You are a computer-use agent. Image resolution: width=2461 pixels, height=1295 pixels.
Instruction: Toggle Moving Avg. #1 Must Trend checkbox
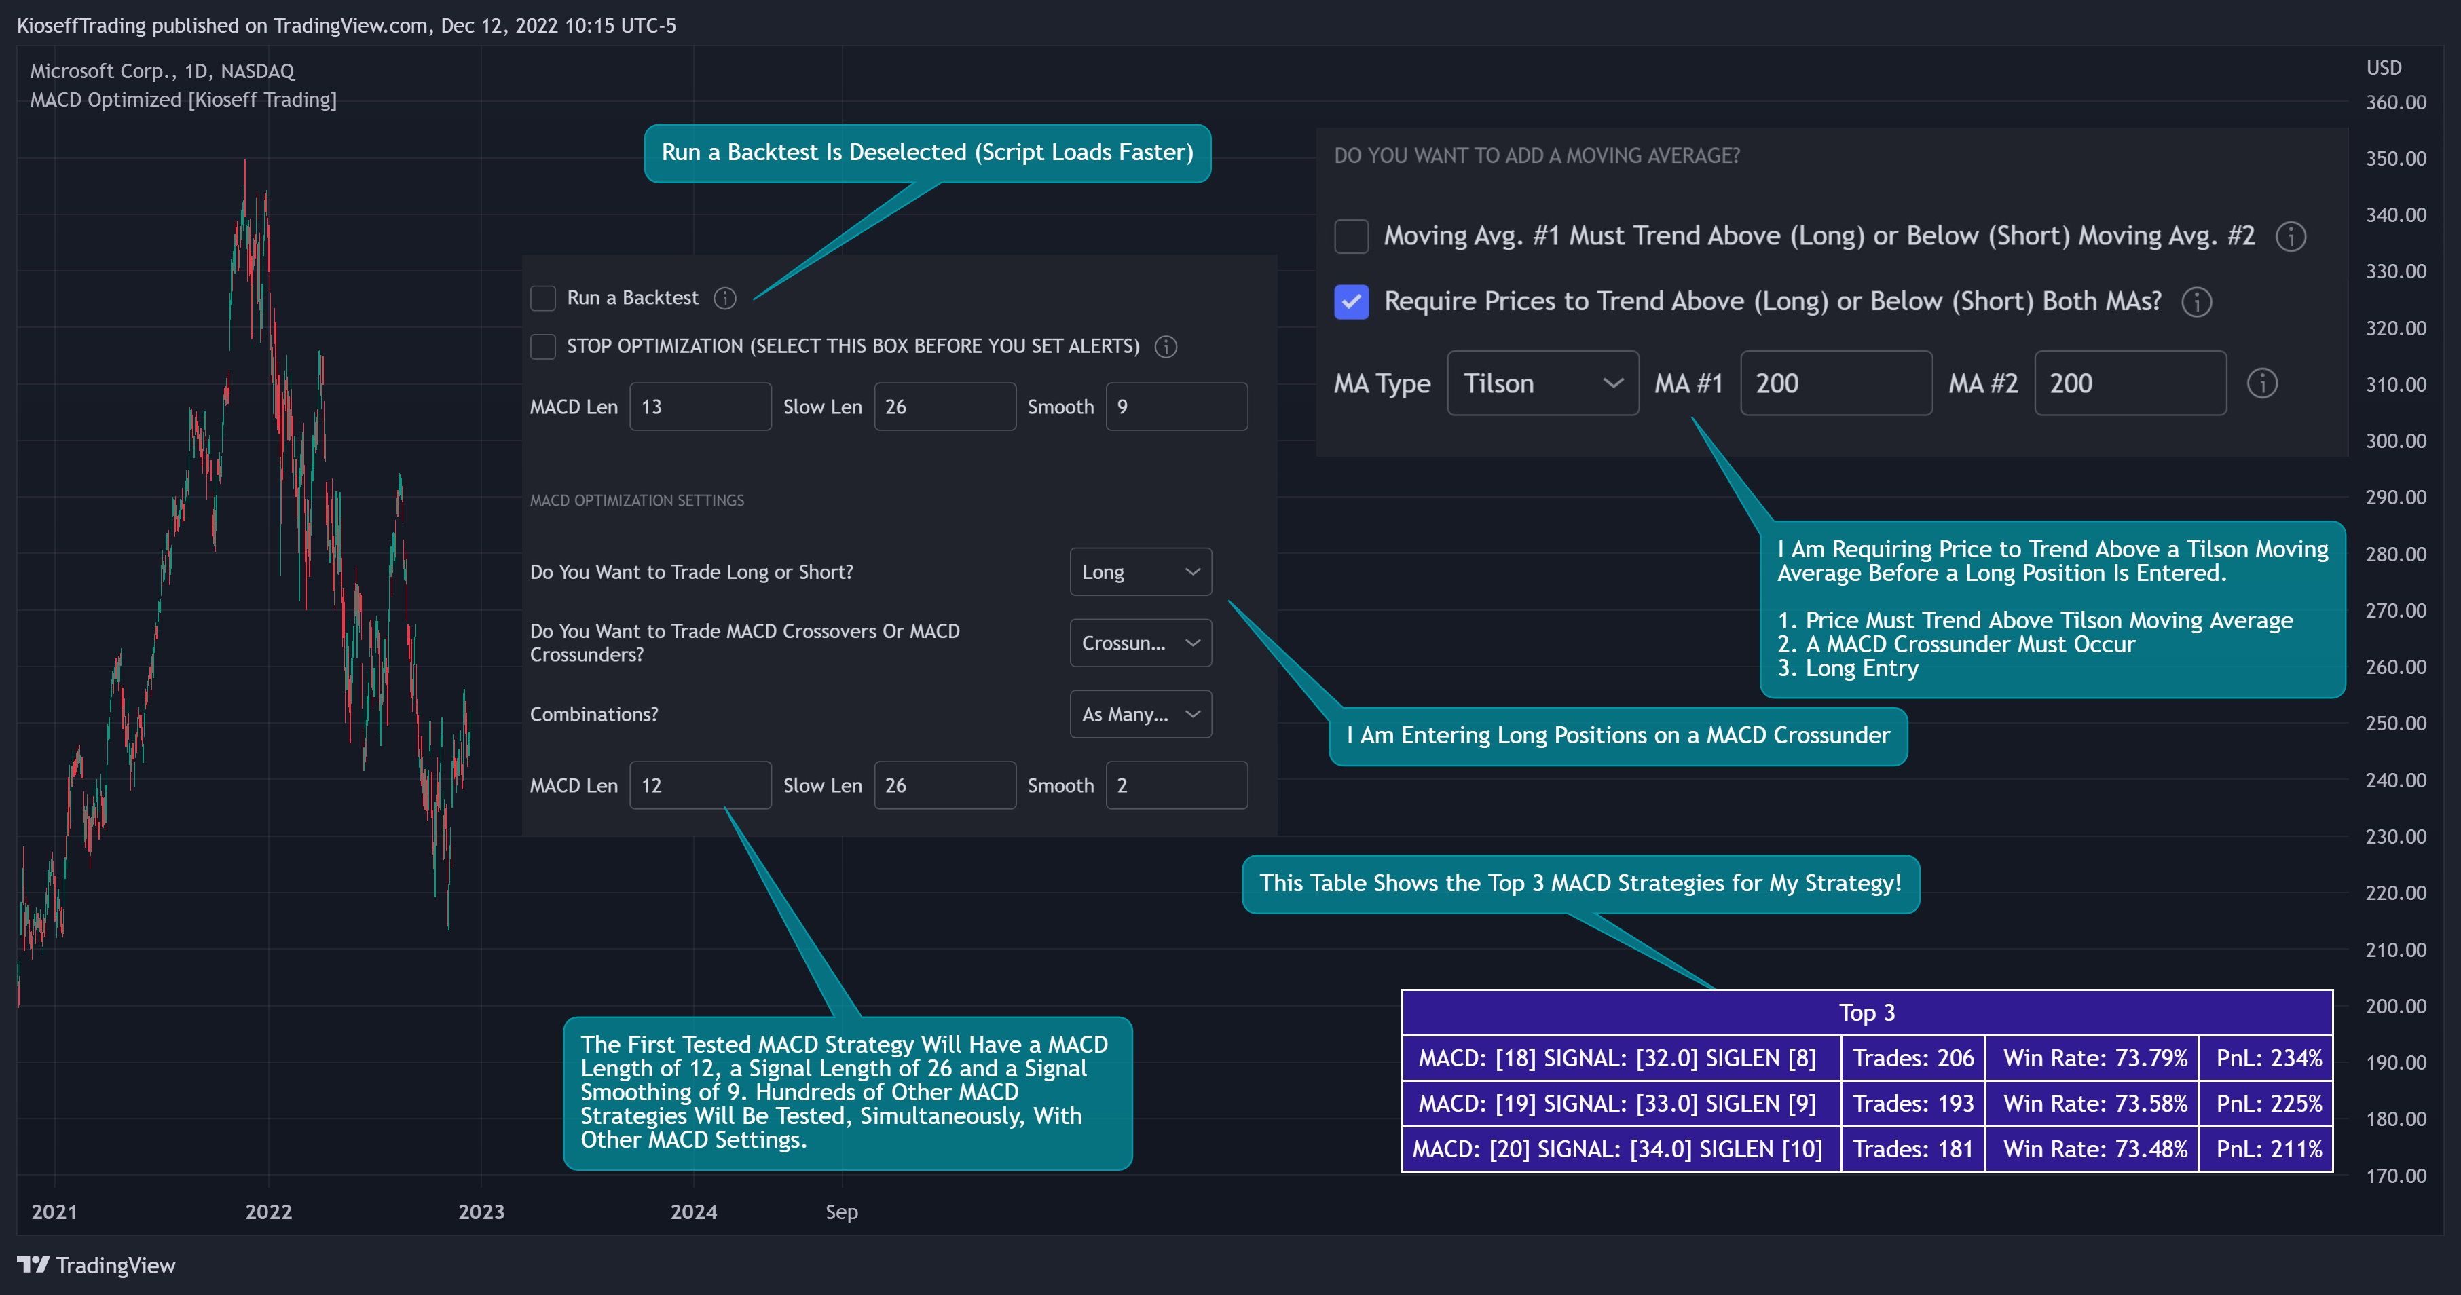pos(1351,236)
